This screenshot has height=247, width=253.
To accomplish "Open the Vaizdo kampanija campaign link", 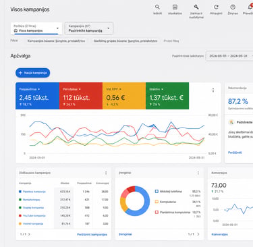I will (x=33, y=224).
